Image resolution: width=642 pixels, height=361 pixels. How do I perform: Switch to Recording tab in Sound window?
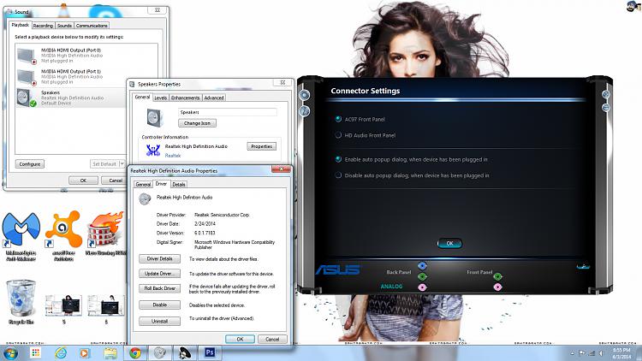click(x=43, y=26)
